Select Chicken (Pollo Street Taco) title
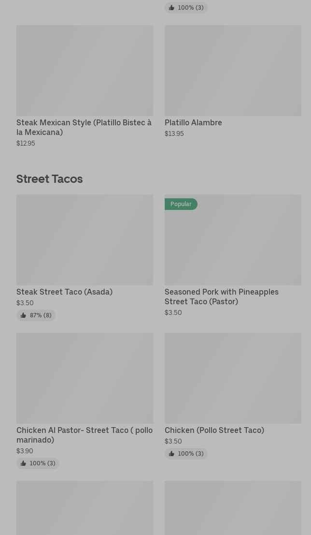The image size is (311, 535). coord(214,430)
